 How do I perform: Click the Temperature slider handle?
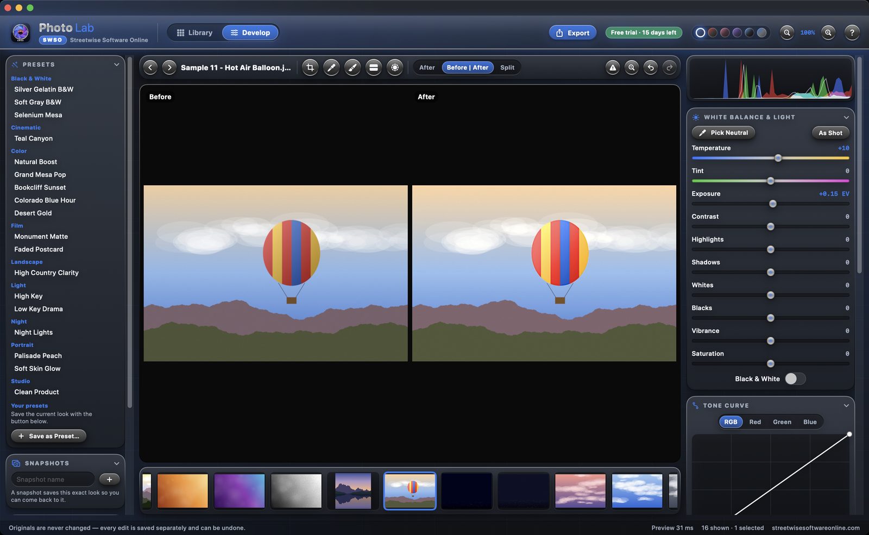coord(778,158)
